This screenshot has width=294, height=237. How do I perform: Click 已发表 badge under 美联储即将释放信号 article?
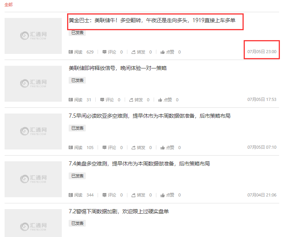pyautogui.click(x=77, y=80)
